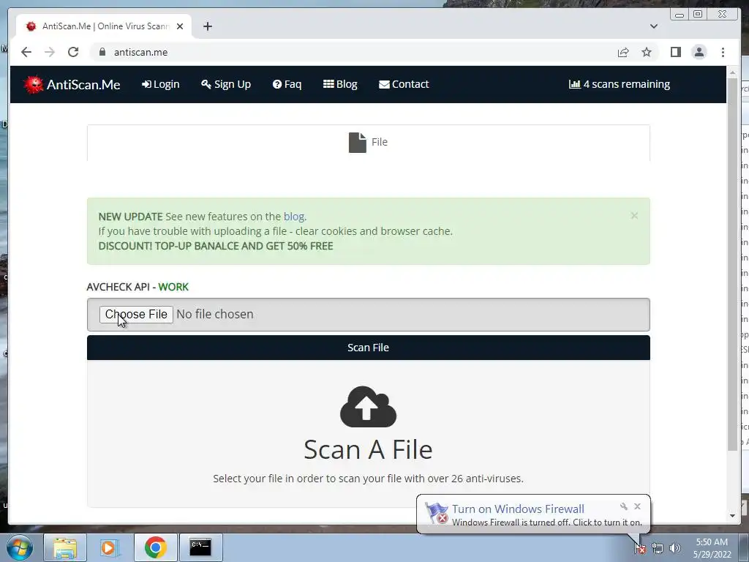Open a new browser tab
Image resolution: width=749 pixels, height=562 pixels.
click(x=207, y=26)
